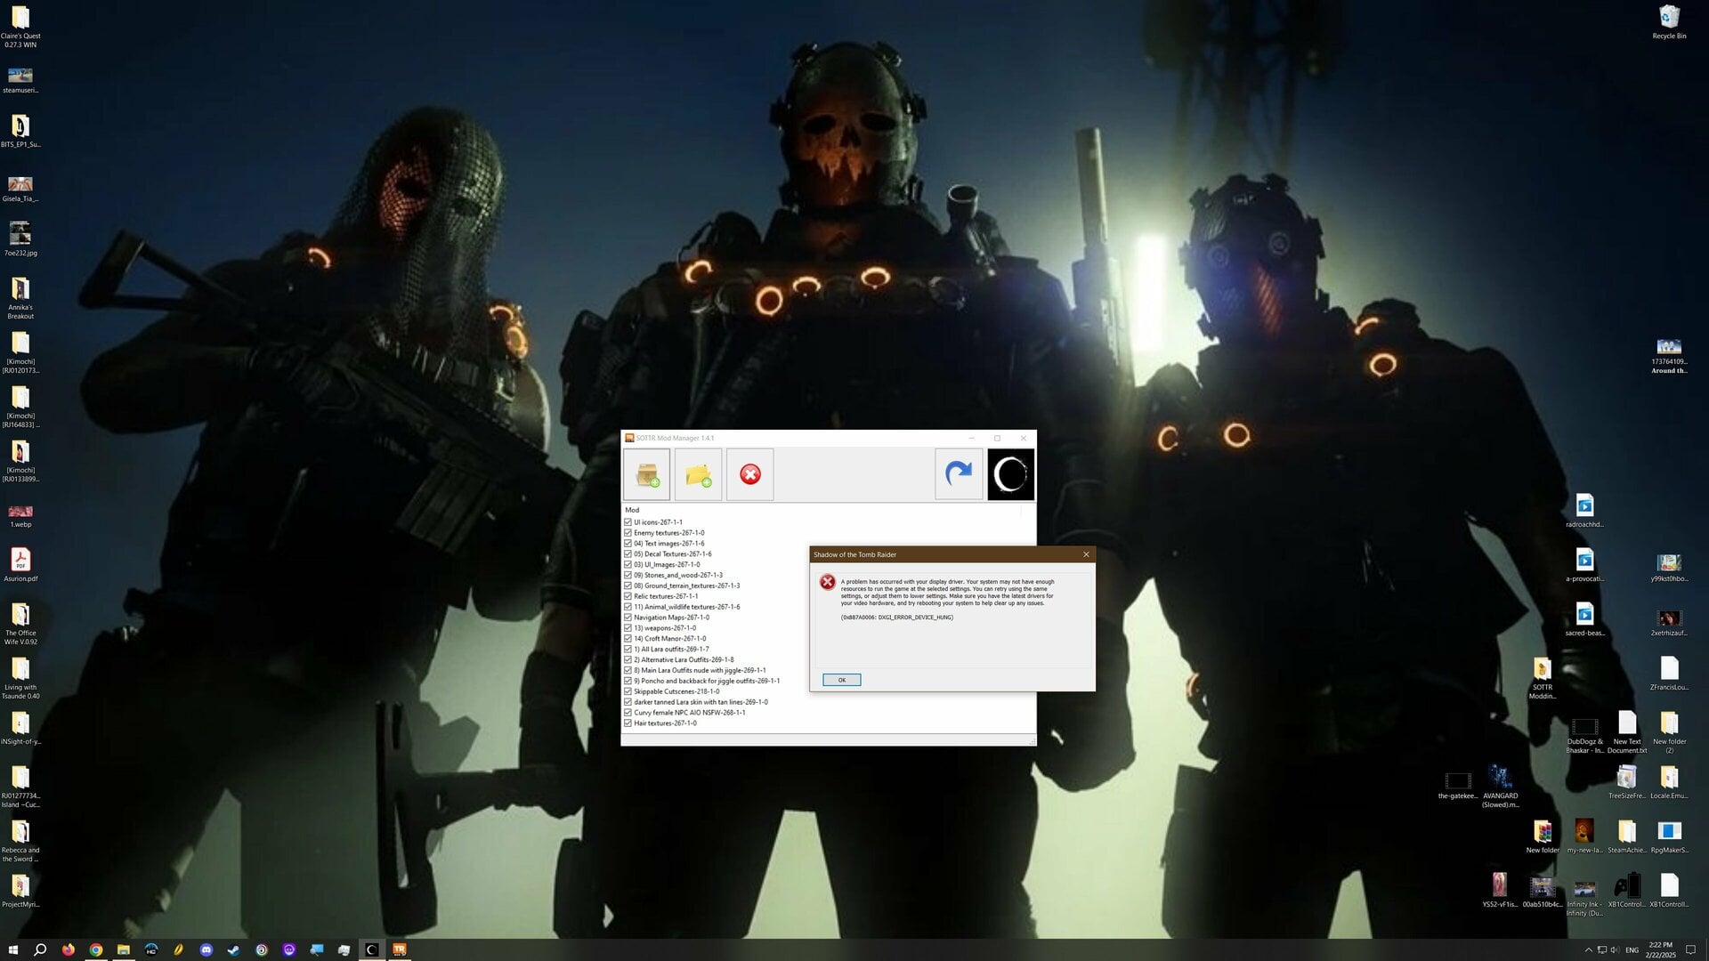Toggle Skippable Cutscenes-218-1-0 checkbox
Image resolution: width=1709 pixels, height=961 pixels.
628,691
